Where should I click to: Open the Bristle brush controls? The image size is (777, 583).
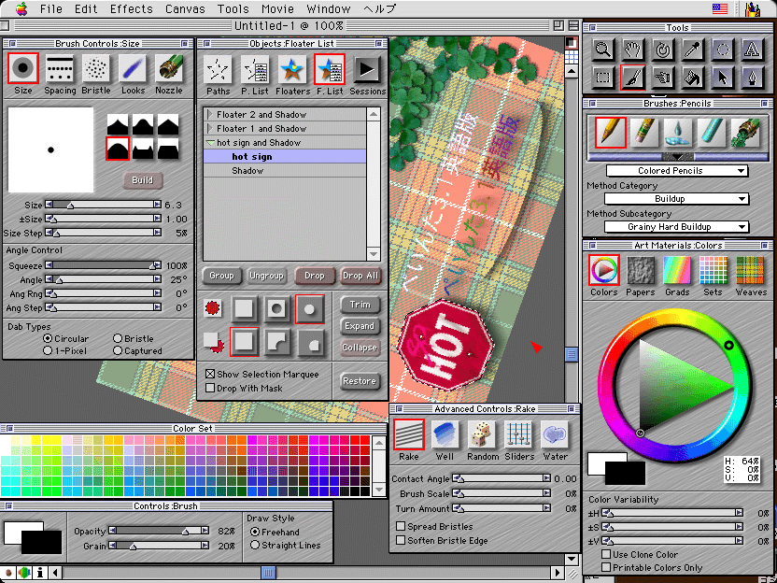(96, 74)
